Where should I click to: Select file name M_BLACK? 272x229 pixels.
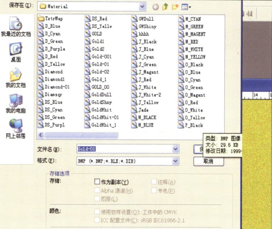(147, 118)
